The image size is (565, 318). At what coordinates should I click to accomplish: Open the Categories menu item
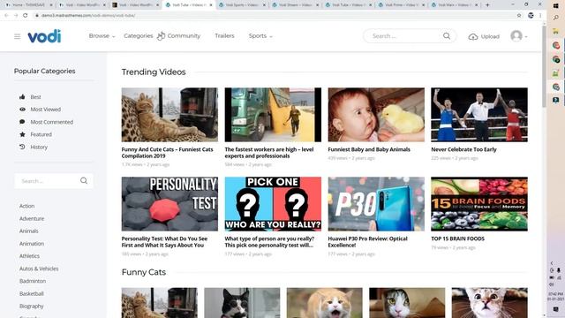pos(139,36)
